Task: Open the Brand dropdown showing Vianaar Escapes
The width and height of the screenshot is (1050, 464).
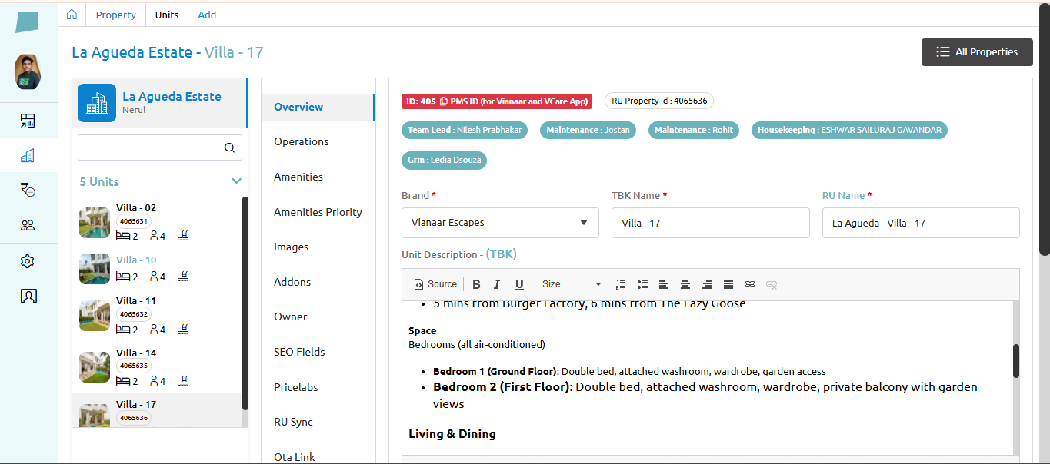Action: tap(500, 223)
